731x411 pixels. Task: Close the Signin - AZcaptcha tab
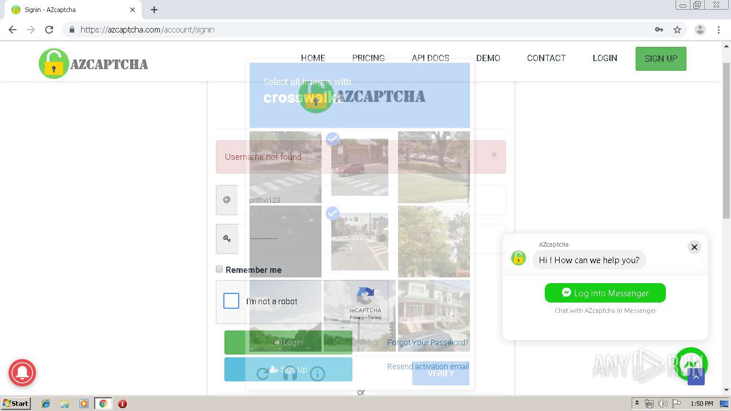[x=132, y=10]
